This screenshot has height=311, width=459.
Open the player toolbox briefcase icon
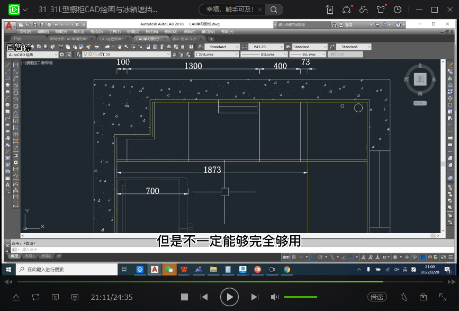[x=423, y=297]
